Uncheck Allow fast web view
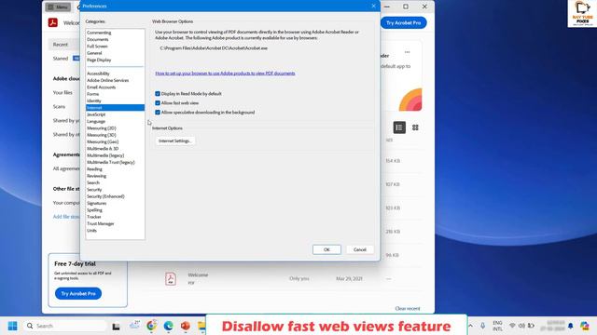The width and height of the screenshot is (597, 335). click(x=158, y=103)
